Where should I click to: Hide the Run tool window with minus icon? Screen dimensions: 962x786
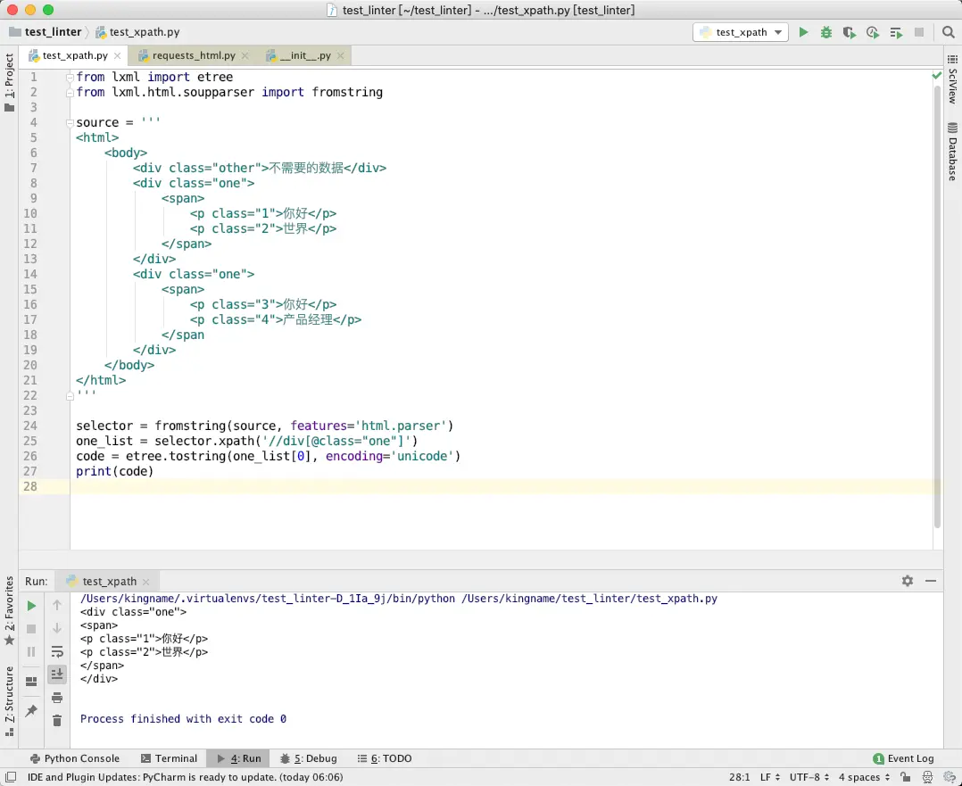click(x=931, y=581)
